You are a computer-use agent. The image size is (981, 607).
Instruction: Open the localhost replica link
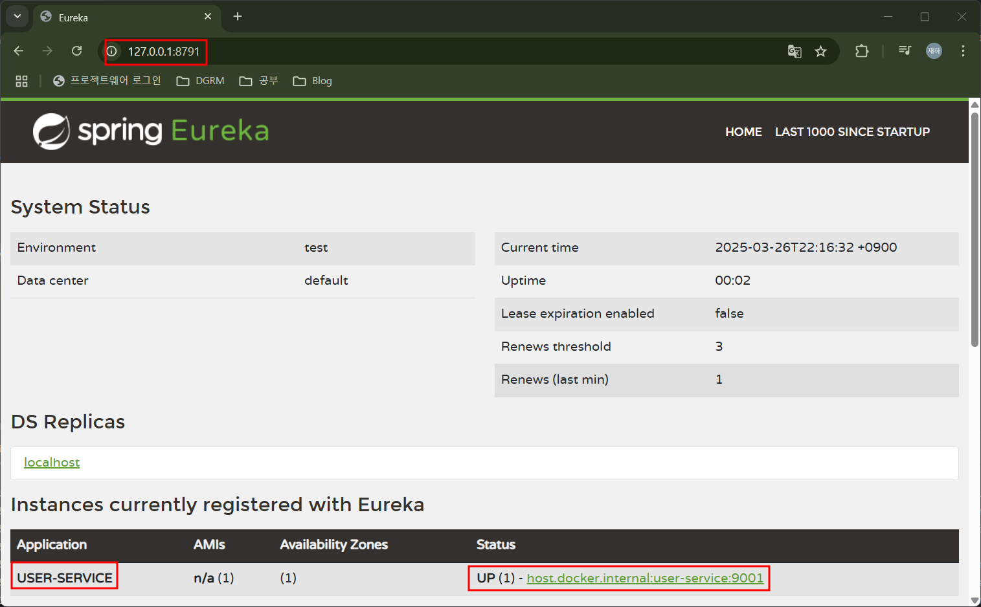(52, 463)
